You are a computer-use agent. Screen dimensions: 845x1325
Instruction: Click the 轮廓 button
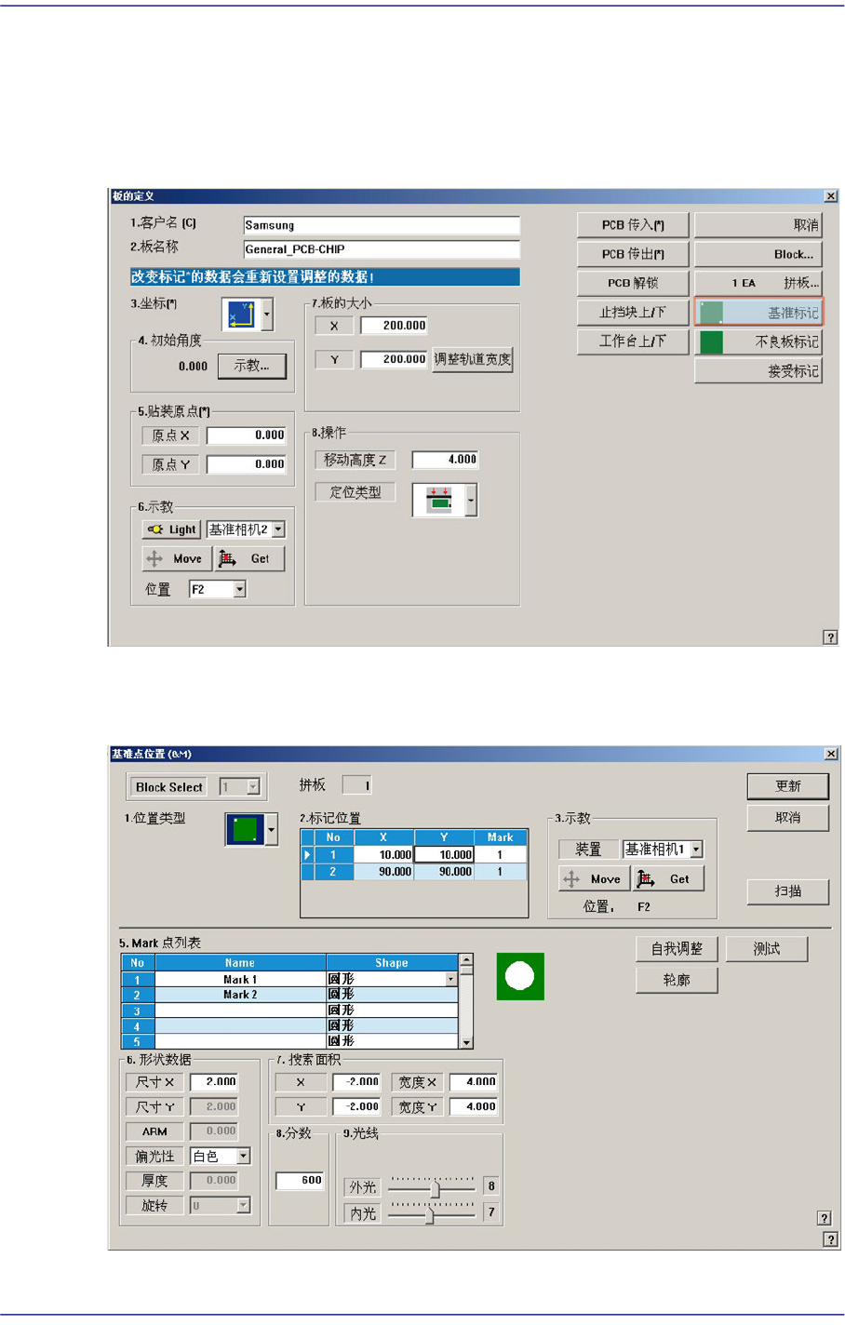[x=677, y=980]
